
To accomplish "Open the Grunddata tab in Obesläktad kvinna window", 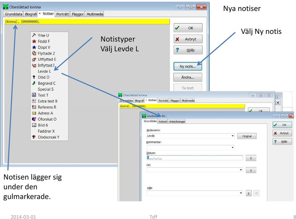I will 13,14.
